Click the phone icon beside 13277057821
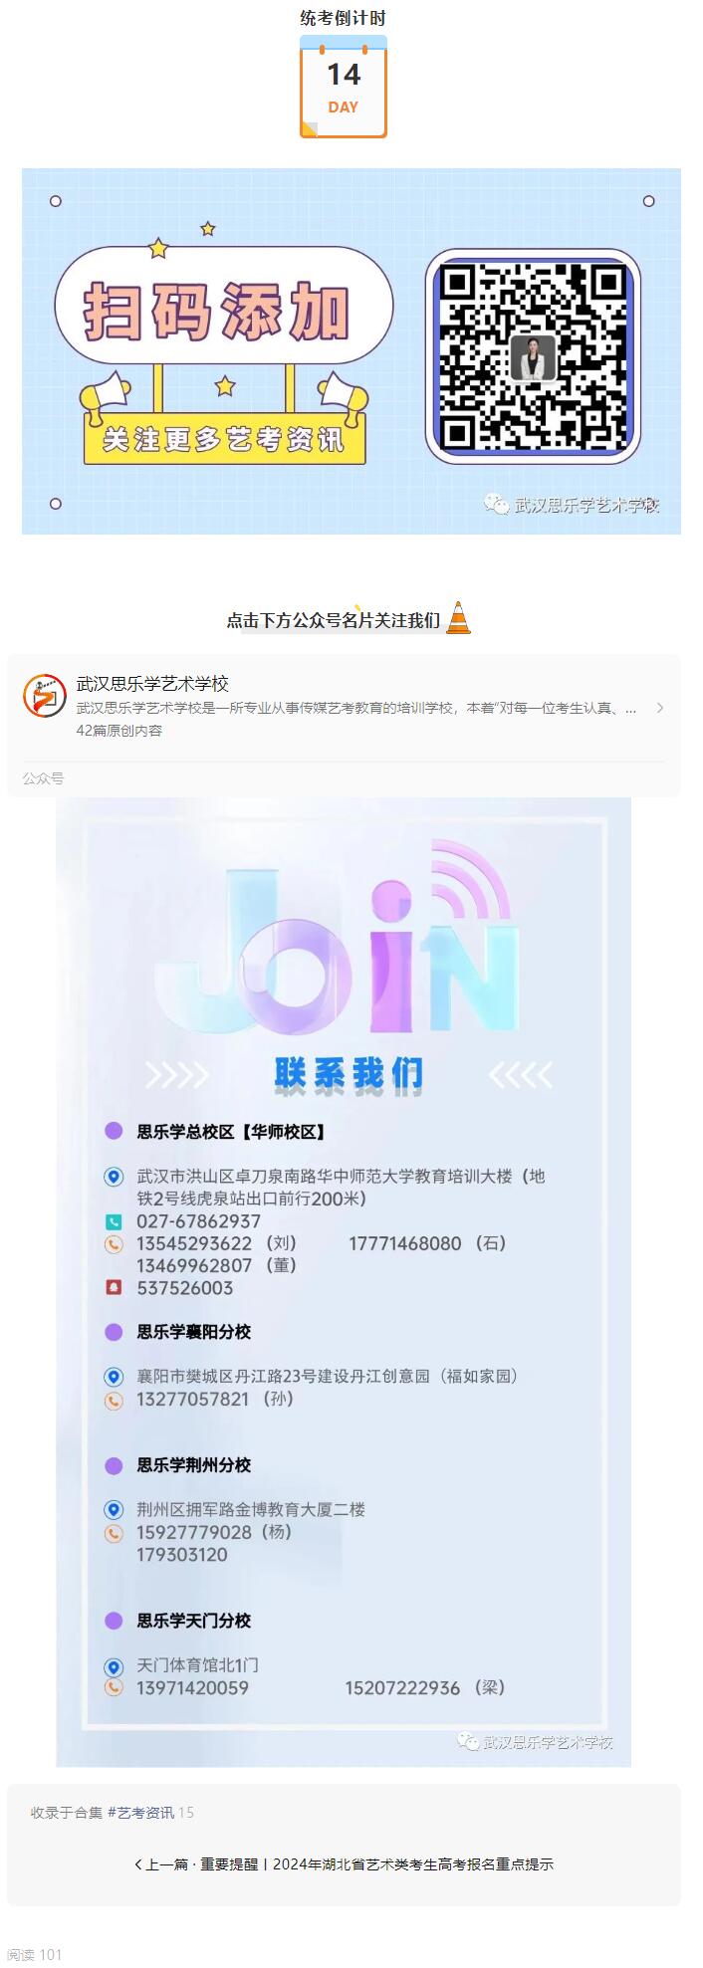703x1968 pixels. coord(115,1400)
